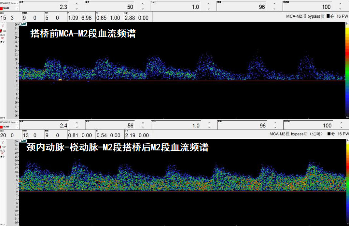349x226 pixels.
Task: Click the RI value 0.65 in top readout
Action: tap(101, 18)
